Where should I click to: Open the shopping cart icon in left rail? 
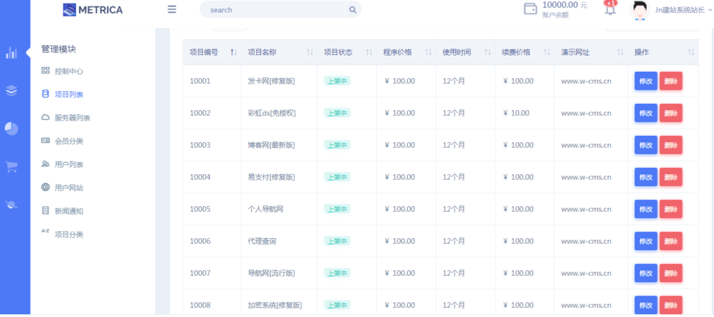point(11,167)
